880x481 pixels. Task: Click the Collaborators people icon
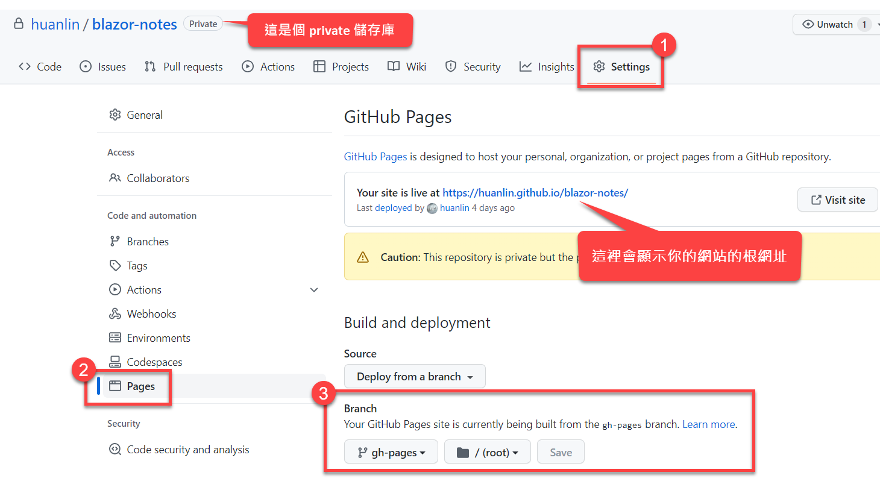click(x=115, y=178)
